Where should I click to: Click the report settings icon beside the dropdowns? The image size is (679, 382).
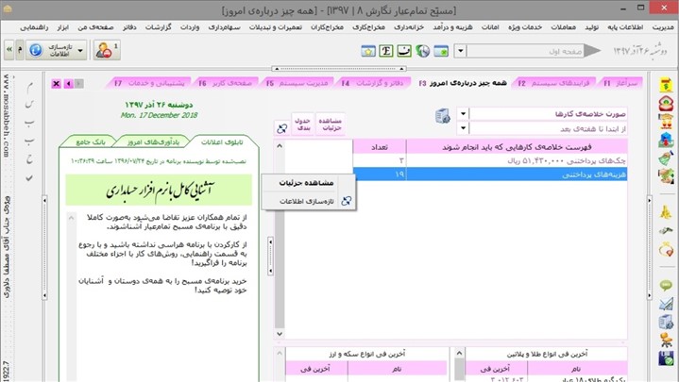click(x=443, y=116)
